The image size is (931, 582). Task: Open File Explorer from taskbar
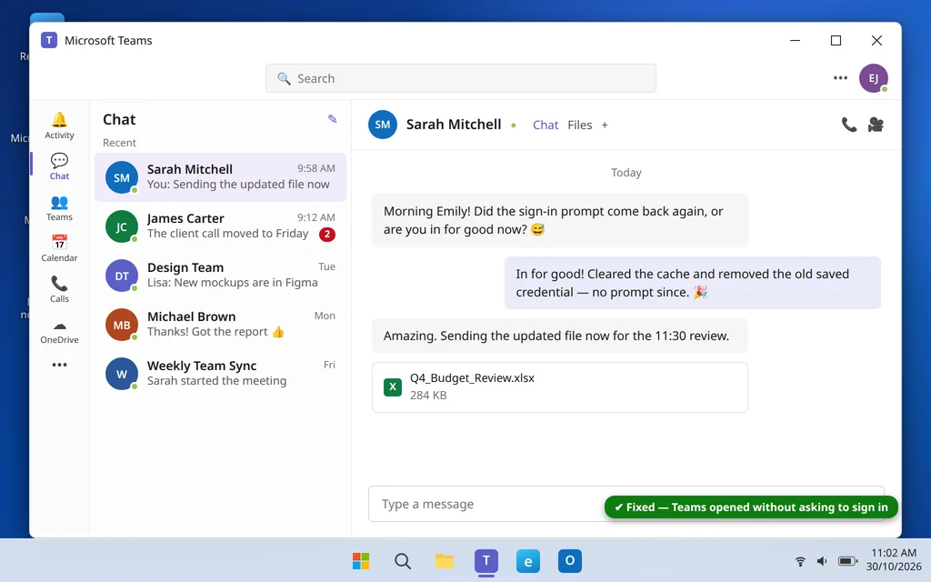pos(444,560)
